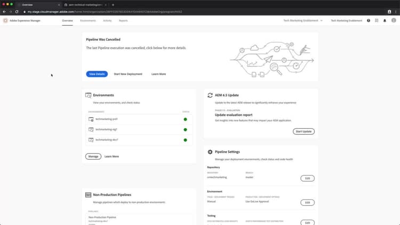Edit the Testing pipeline settings
Viewport: 400px width, 225px height.
307,223
